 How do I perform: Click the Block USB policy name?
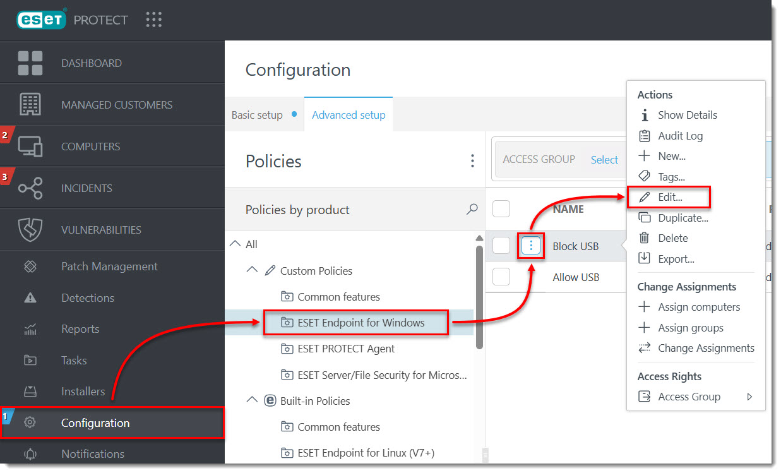(576, 246)
